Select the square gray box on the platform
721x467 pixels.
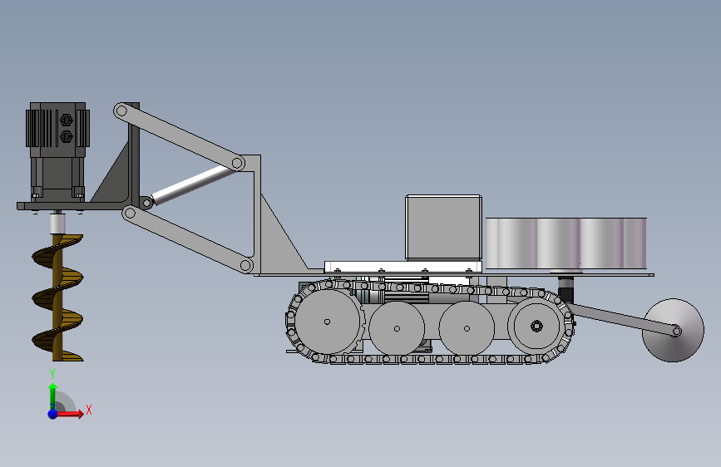(x=444, y=228)
